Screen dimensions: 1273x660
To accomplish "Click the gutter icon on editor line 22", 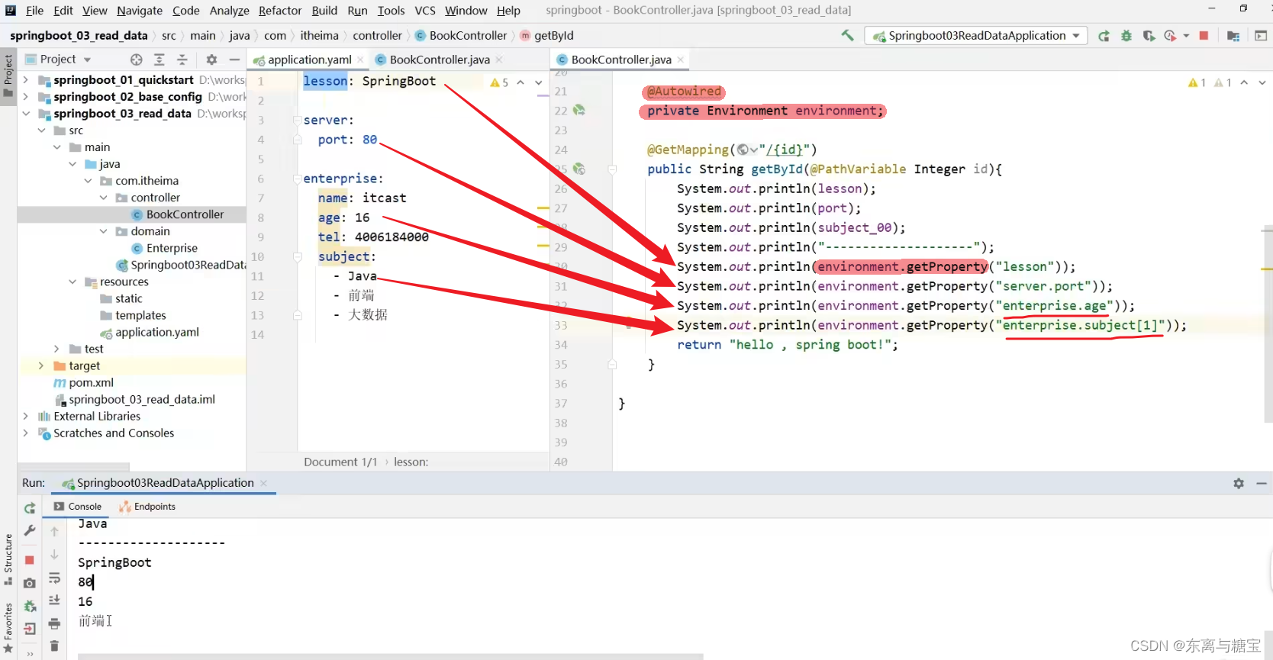I will click(x=579, y=111).
